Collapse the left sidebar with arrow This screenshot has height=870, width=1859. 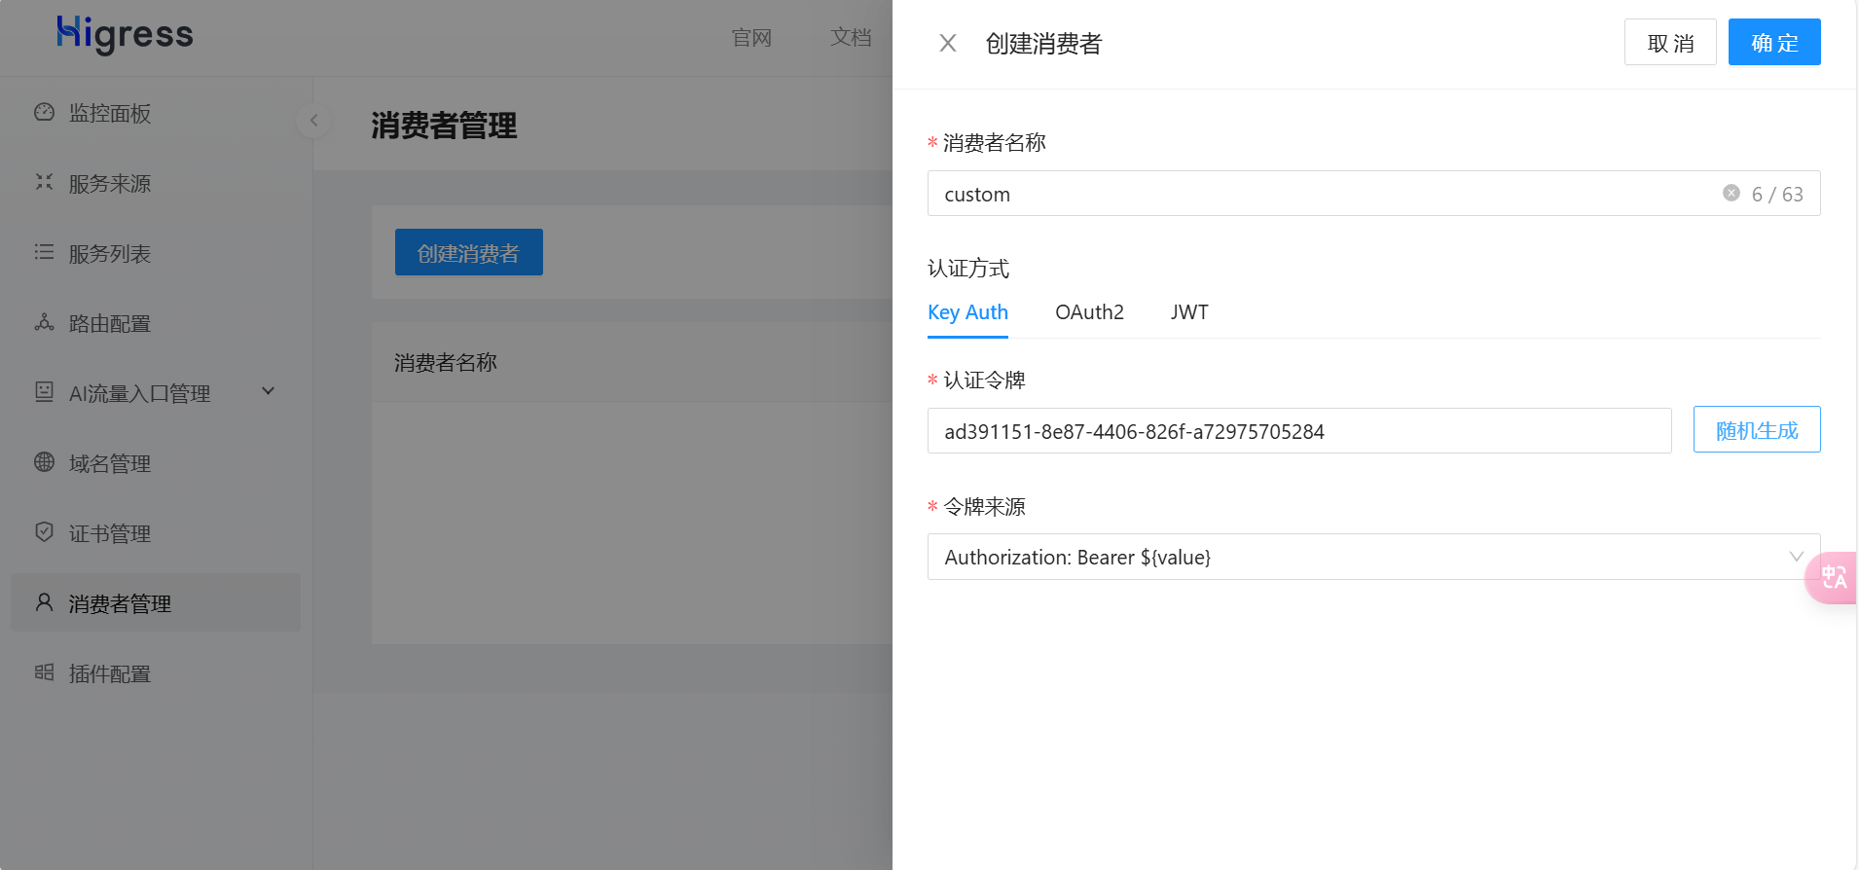(313, 121)
